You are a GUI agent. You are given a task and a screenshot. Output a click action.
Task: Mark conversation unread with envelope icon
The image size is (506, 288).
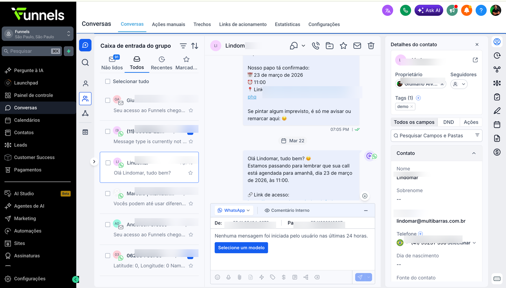[357, 46]
